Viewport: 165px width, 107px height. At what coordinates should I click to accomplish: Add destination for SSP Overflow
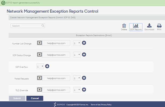pyautogui.click(x=47, y=66)
